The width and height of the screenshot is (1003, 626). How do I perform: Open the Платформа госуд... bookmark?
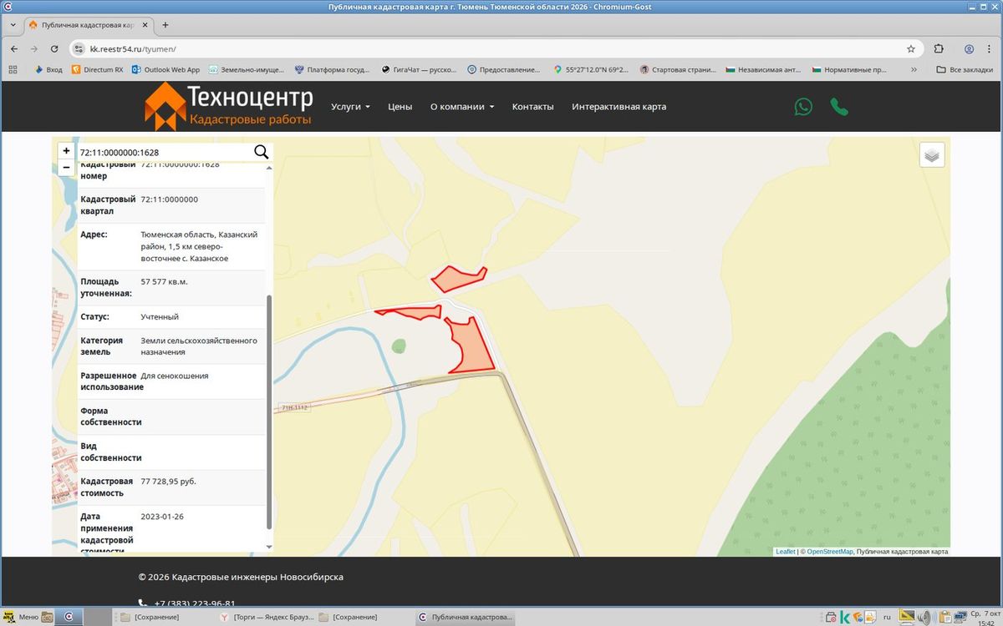pyautogui.click(x=332, y=70)
